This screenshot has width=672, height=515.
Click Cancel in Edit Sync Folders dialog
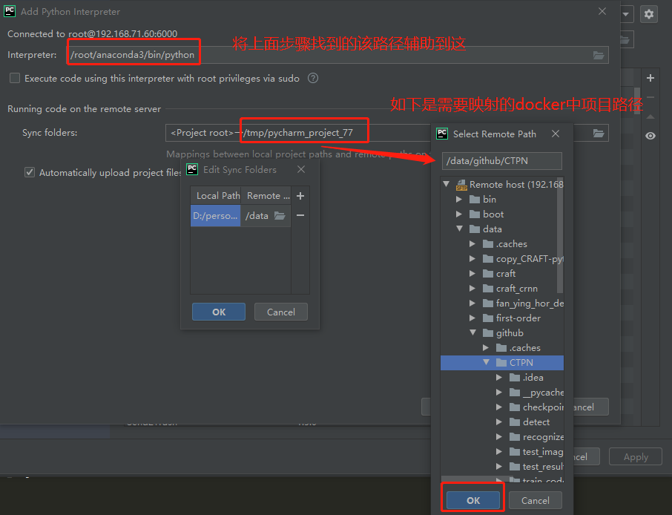(x=280, y=312)
